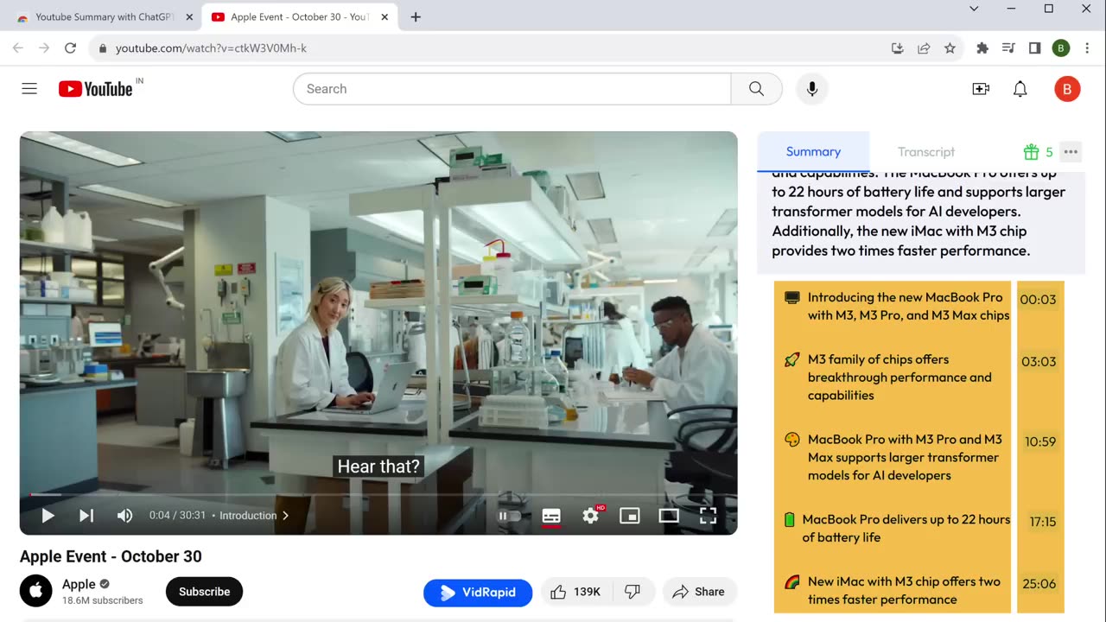Open the Chrome profile B icon
Viewport: 1106px width, 622px height.
[x=1061, y=48]
